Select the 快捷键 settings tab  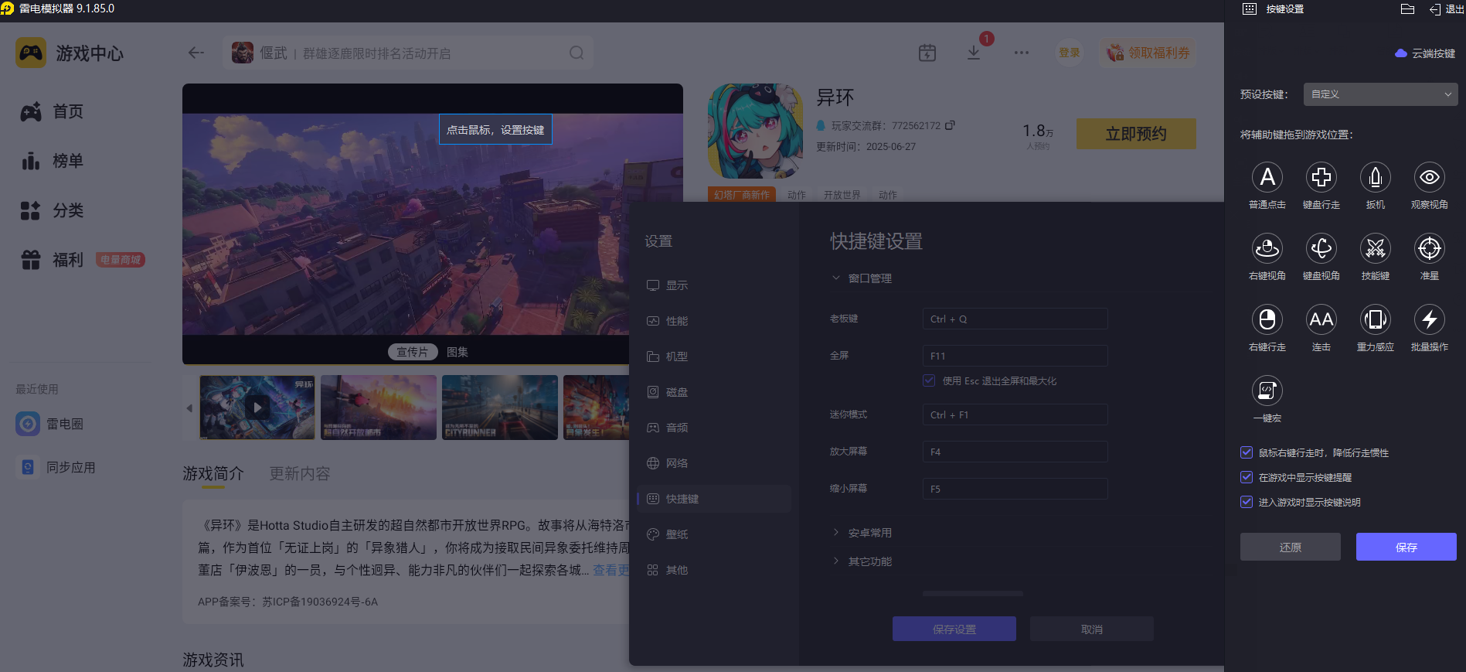coord(714,499)
